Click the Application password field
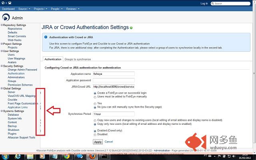The width and height of the screenshot is (256, 160). point(114,80)
